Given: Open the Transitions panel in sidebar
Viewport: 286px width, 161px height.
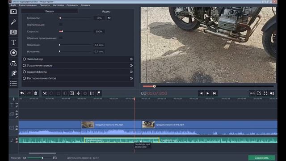Looking at the screenshot, I should point(13,32).
